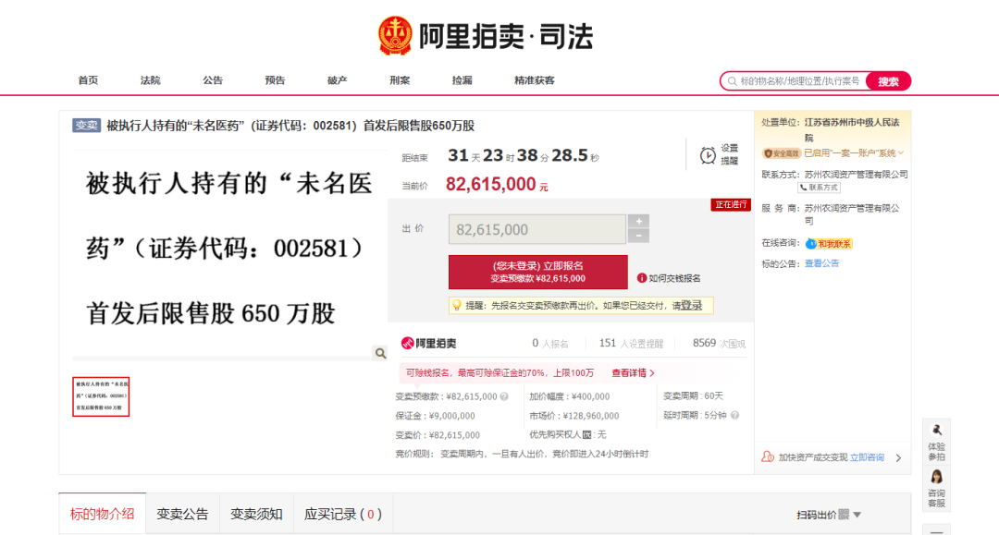The height and width of the screenshot is (535, 999).
Task: Click 立即报名 registration button
Action: click(x=537, y=272)
